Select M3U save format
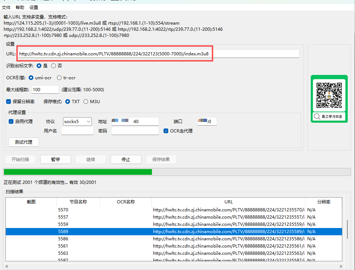 click(x=86, y=102)
